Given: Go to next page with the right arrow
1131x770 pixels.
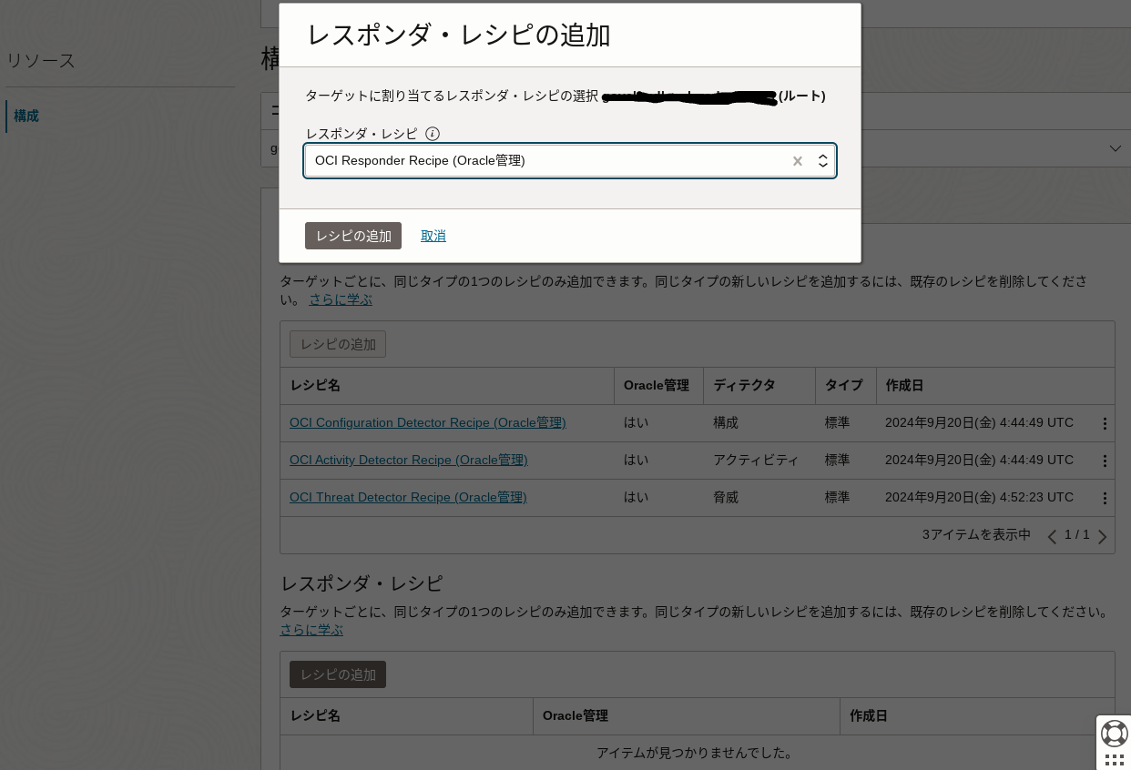Looking at the screenshot, I should (x=1102, y=536).
